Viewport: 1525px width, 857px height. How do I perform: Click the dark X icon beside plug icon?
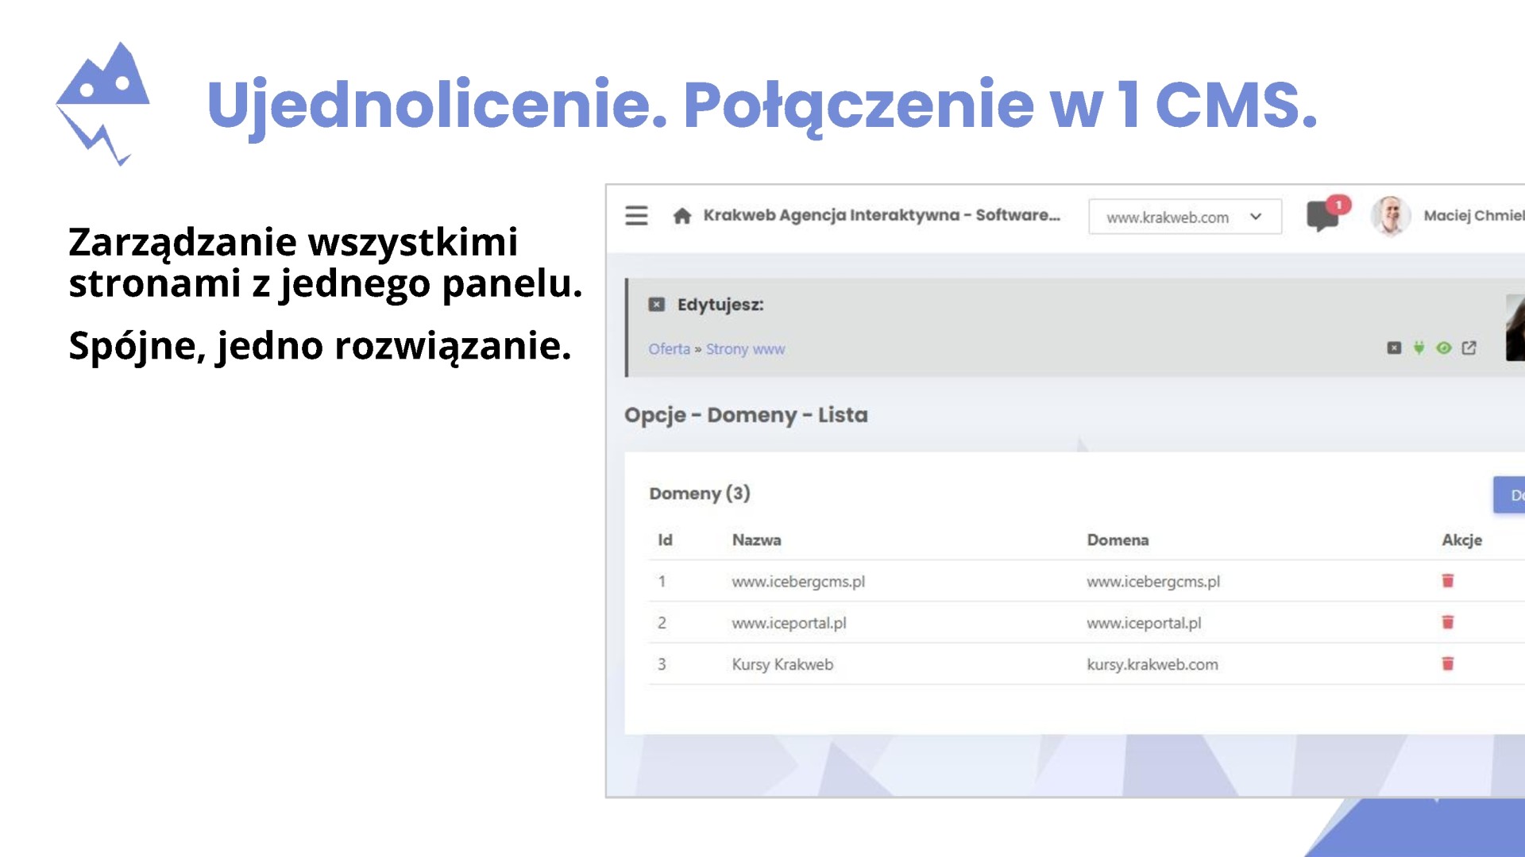click(1394, 348)
